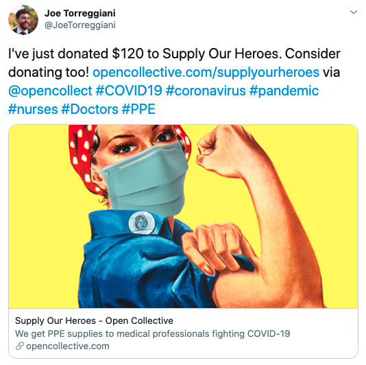
Task: Select the #COVID19 hashtag
Action: pos(129,91)
